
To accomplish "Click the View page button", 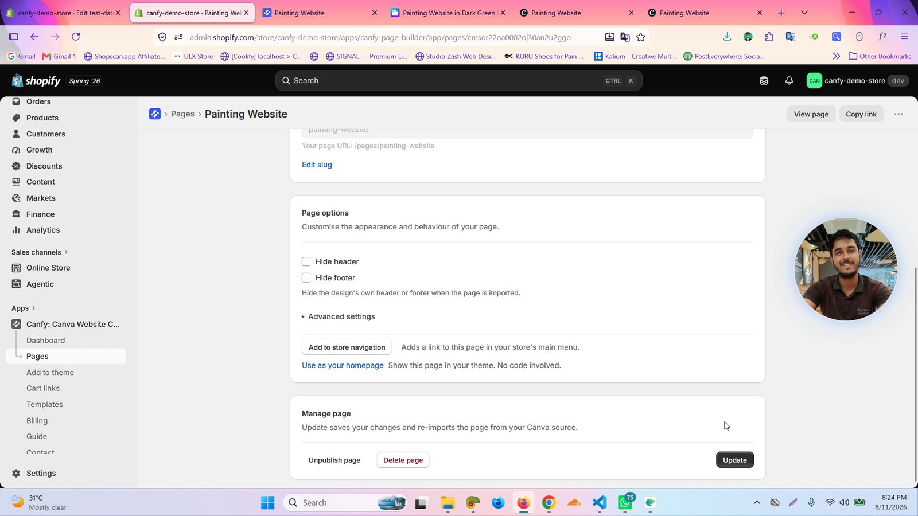I will click(x=811, y=114).
